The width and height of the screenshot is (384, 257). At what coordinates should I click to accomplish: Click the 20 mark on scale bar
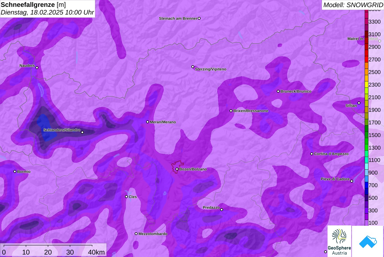[48, 252]
